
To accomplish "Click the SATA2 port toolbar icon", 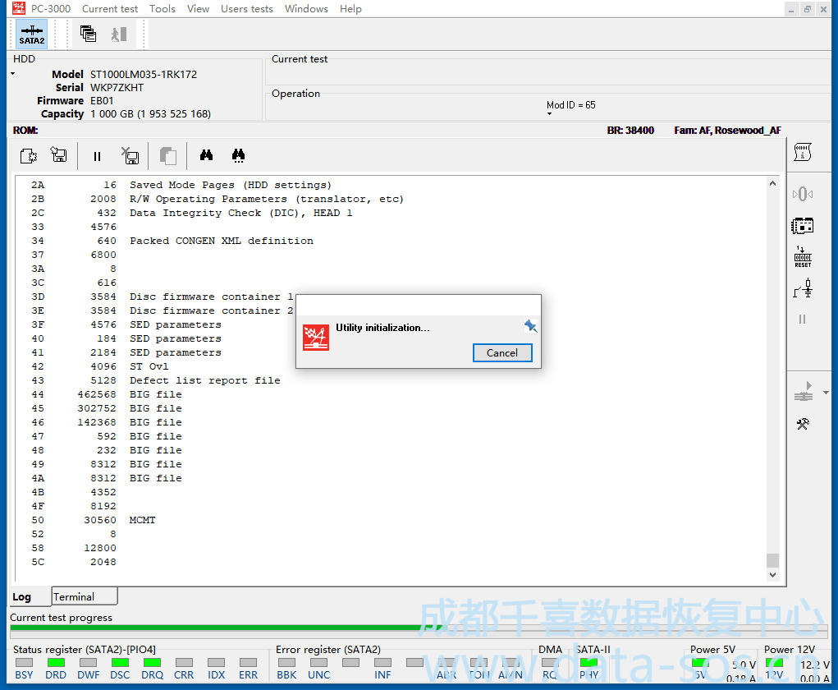I will click(x=32, y=34).
